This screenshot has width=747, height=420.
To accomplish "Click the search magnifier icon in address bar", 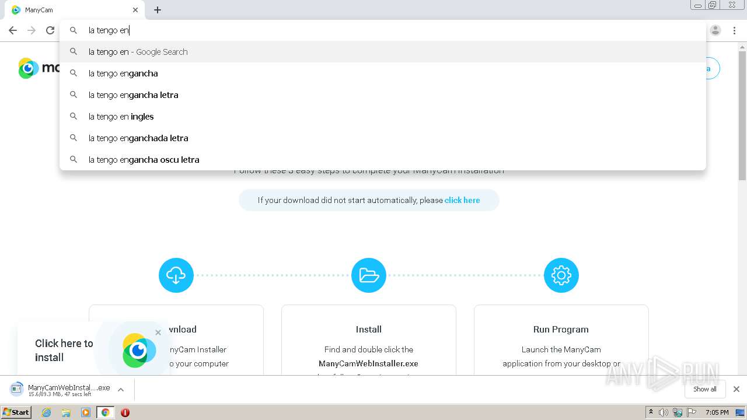I will 74,30.
